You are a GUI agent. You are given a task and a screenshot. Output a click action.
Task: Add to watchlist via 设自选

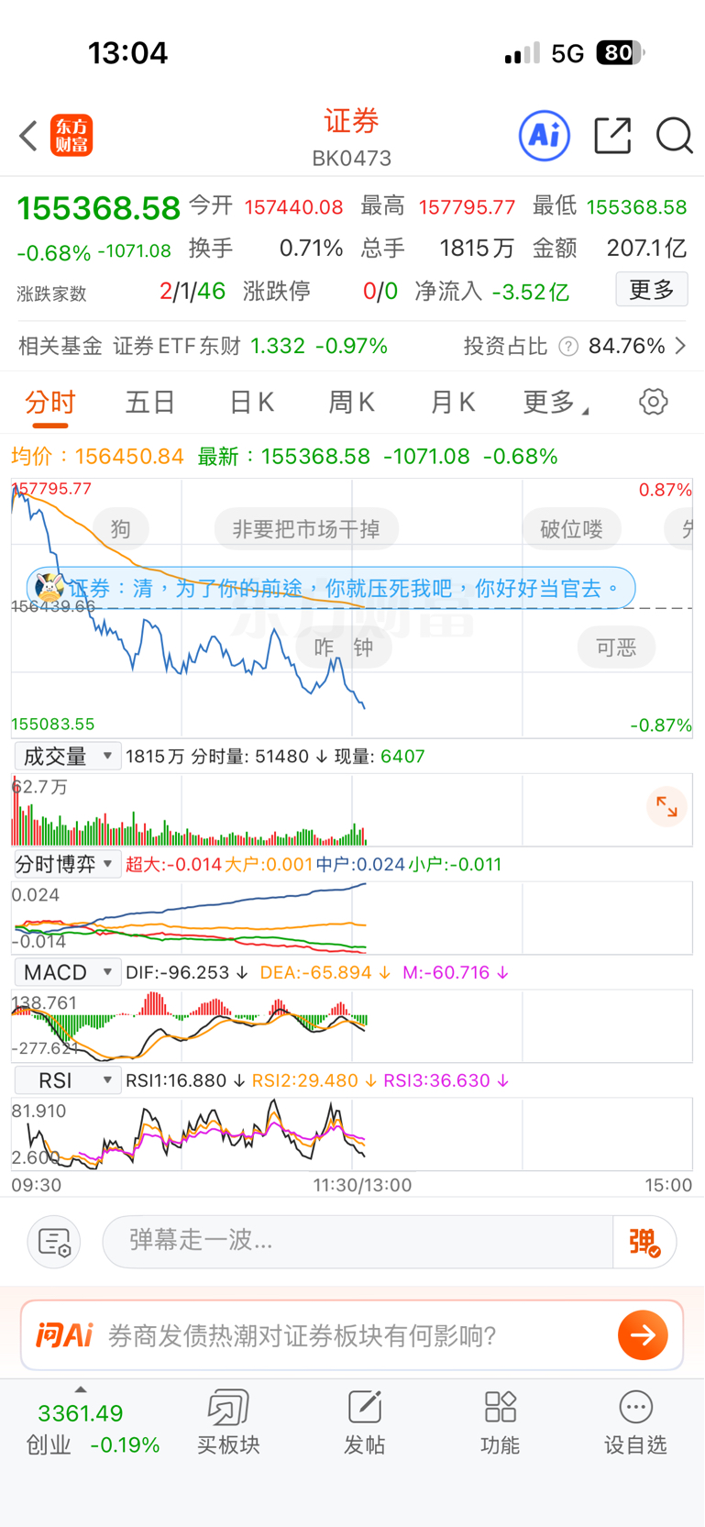pyautogui.click(x=635, y=1422)
